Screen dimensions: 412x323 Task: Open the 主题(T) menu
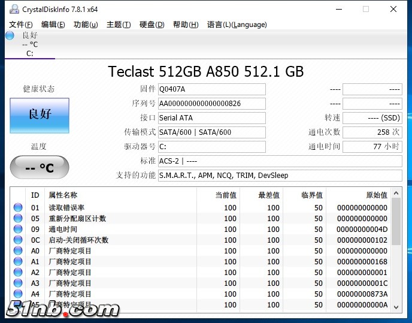tap(118, 25)
